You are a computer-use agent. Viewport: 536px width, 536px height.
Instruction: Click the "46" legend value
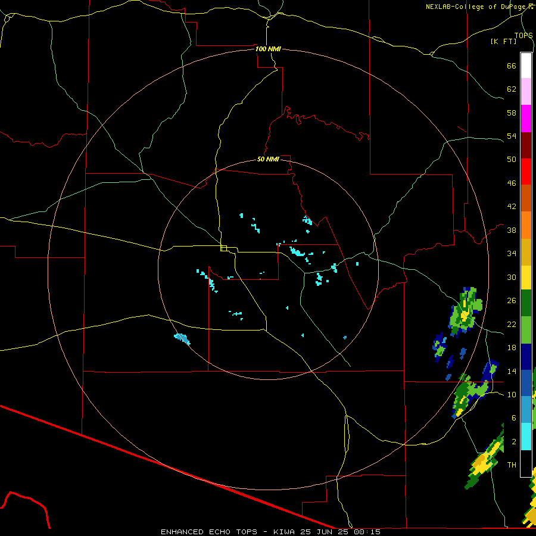[512, 183]
